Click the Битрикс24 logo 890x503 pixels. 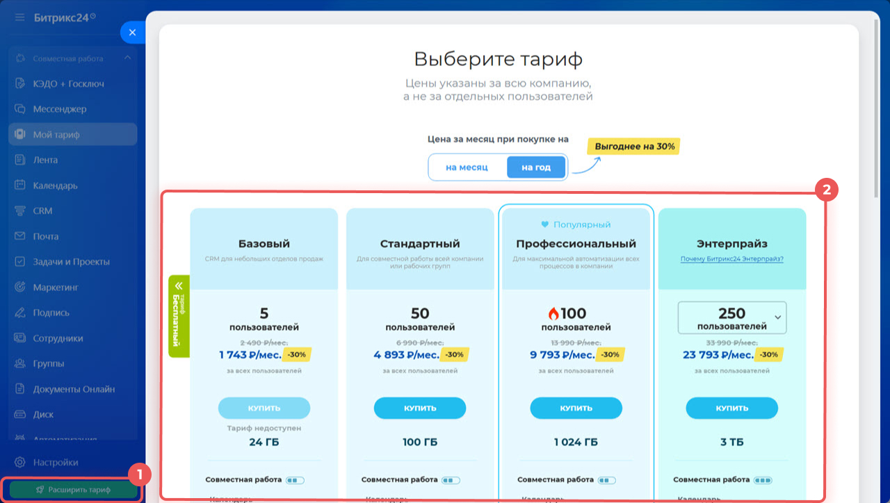(65, 17)
